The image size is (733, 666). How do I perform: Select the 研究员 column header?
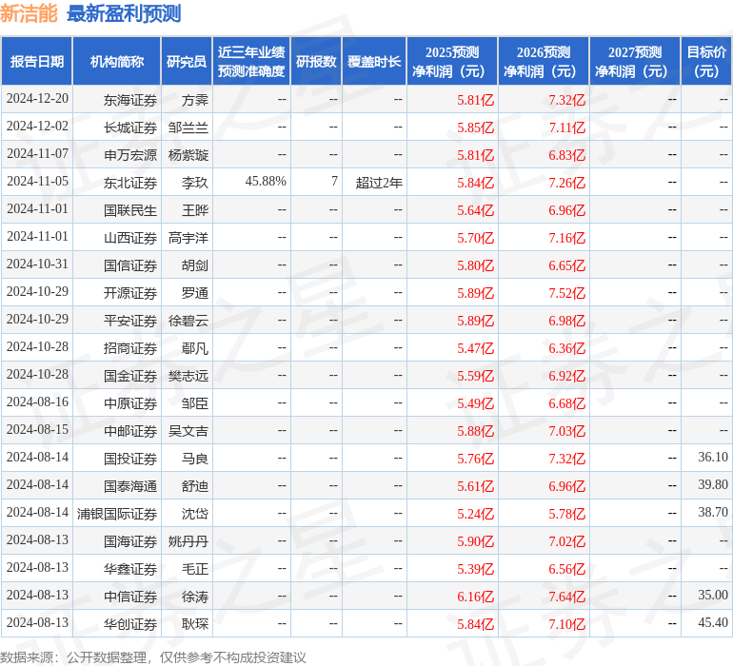[187, 61]
